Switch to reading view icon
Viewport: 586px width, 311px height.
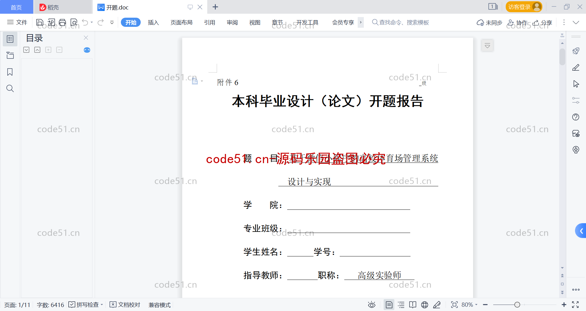point(413,305)
